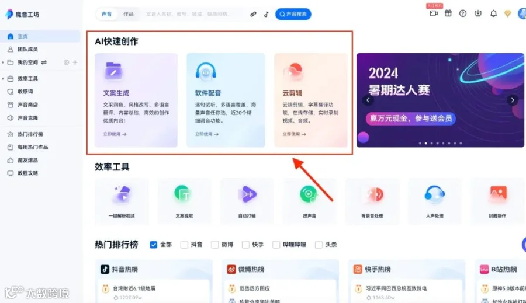Check the 微博 filter checkbox
The image size is (526, 303).
point(214,245)
